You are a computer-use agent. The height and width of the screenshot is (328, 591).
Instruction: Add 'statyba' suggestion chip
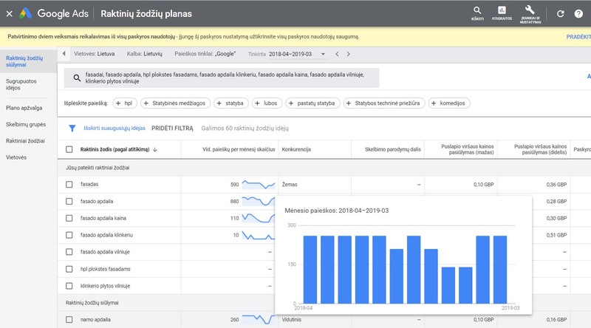(x=230, y=103)
